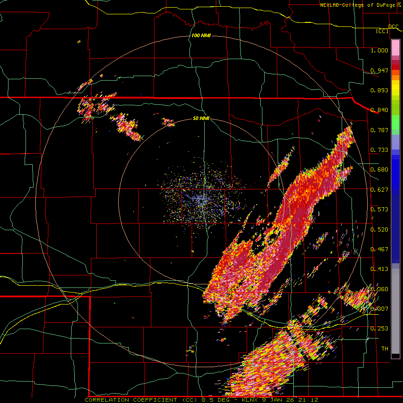Click the 1.000 scale value
Image resolution: width=403 pixels, height=403 pixels.
pyautogui.click(x=379, y=50)
